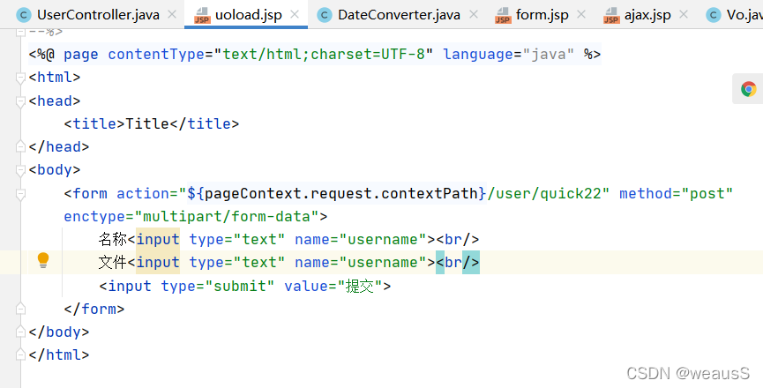
Task: Click the pageContext.request.contextPath expression
Action: (340, 193)
